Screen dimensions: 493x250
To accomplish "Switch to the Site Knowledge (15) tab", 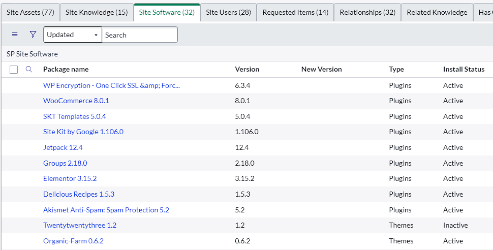I will click(x=97, y=12).
